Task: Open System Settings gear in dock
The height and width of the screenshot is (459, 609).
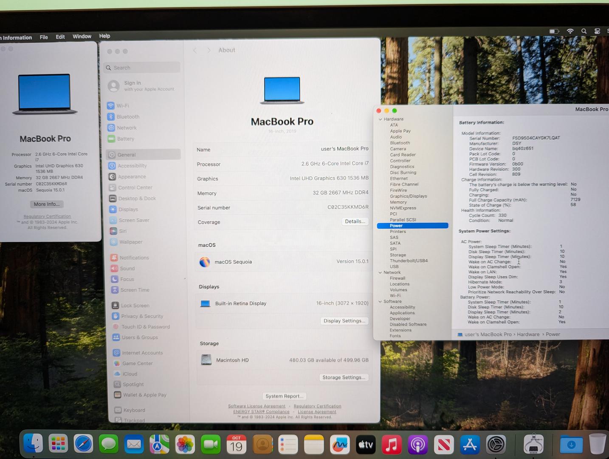Action: [x=496, y=445]
